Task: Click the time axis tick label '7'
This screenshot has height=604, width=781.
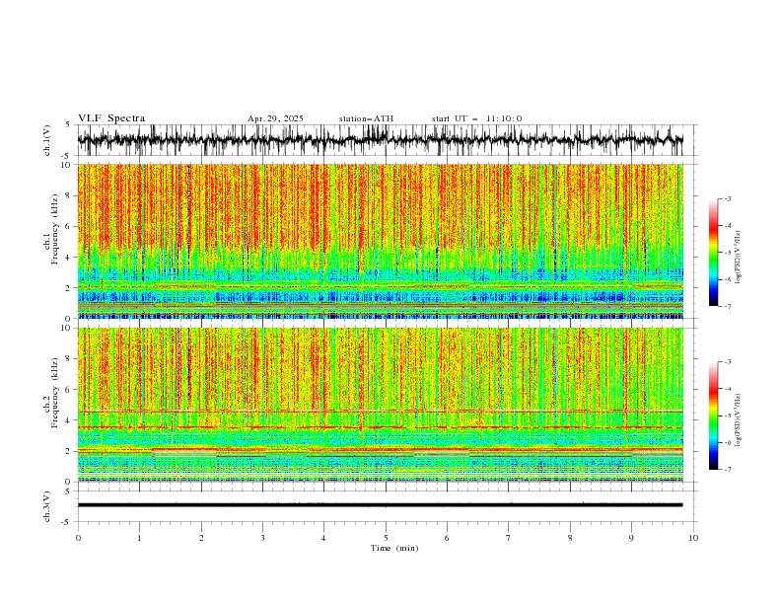Action: click(509, 538)
